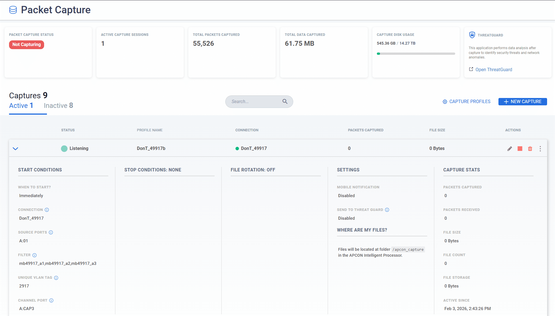Open the Unique VLAN Tag info icon

pos(56,278)
